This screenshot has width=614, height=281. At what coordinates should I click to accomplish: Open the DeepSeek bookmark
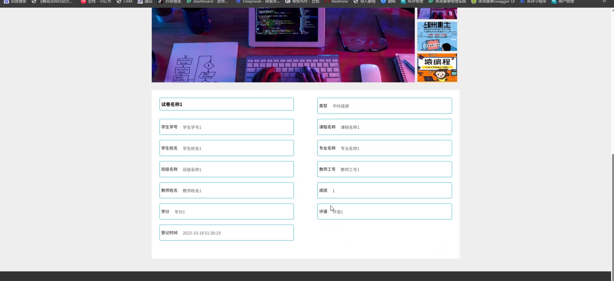point(258,2)
